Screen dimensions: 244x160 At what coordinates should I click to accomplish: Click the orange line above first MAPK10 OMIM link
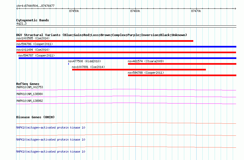coord(126,123)
